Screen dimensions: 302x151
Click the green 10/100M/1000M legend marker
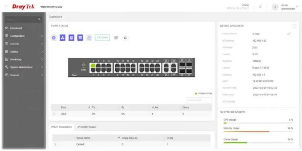[195, 93]
